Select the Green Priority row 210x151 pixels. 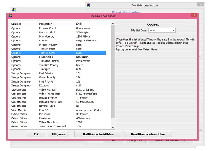[58, 77]
